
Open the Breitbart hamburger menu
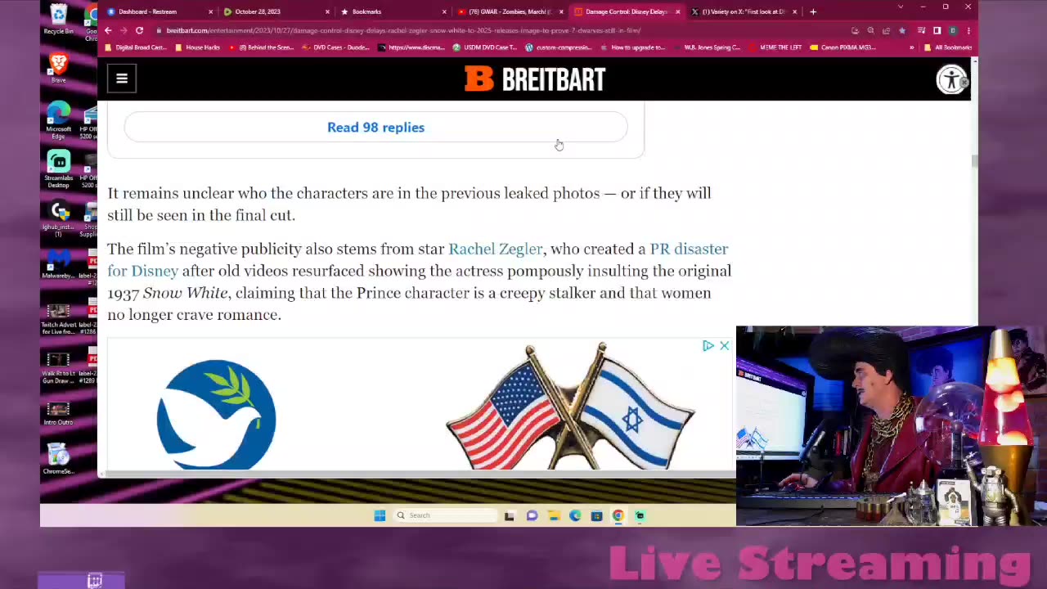click(x=122, y=79)
